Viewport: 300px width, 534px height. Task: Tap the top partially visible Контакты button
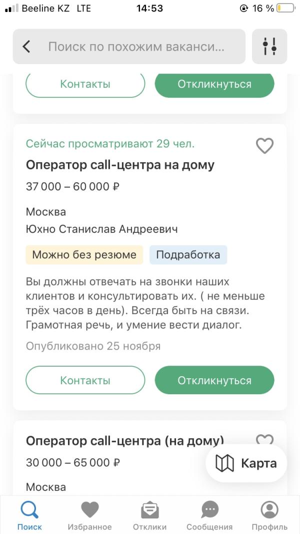85,85
